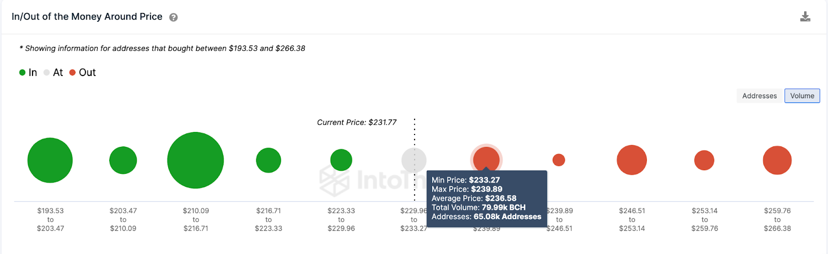The width and height of the screenshot is (828, 254).
Task: Click the $203.47 to $210.09 green bubble
Action: pyautogui.click(x=123, y=160)
